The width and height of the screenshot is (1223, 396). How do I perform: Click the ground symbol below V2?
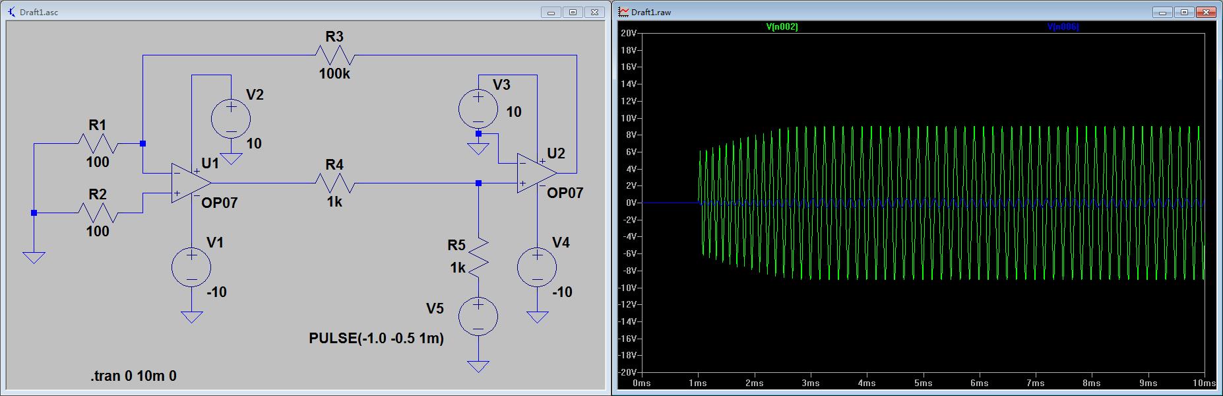coord(231,158)
